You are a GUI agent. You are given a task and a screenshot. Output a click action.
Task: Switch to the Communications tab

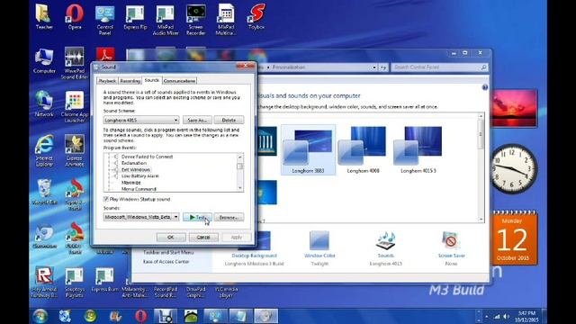[x=179, y=81]
